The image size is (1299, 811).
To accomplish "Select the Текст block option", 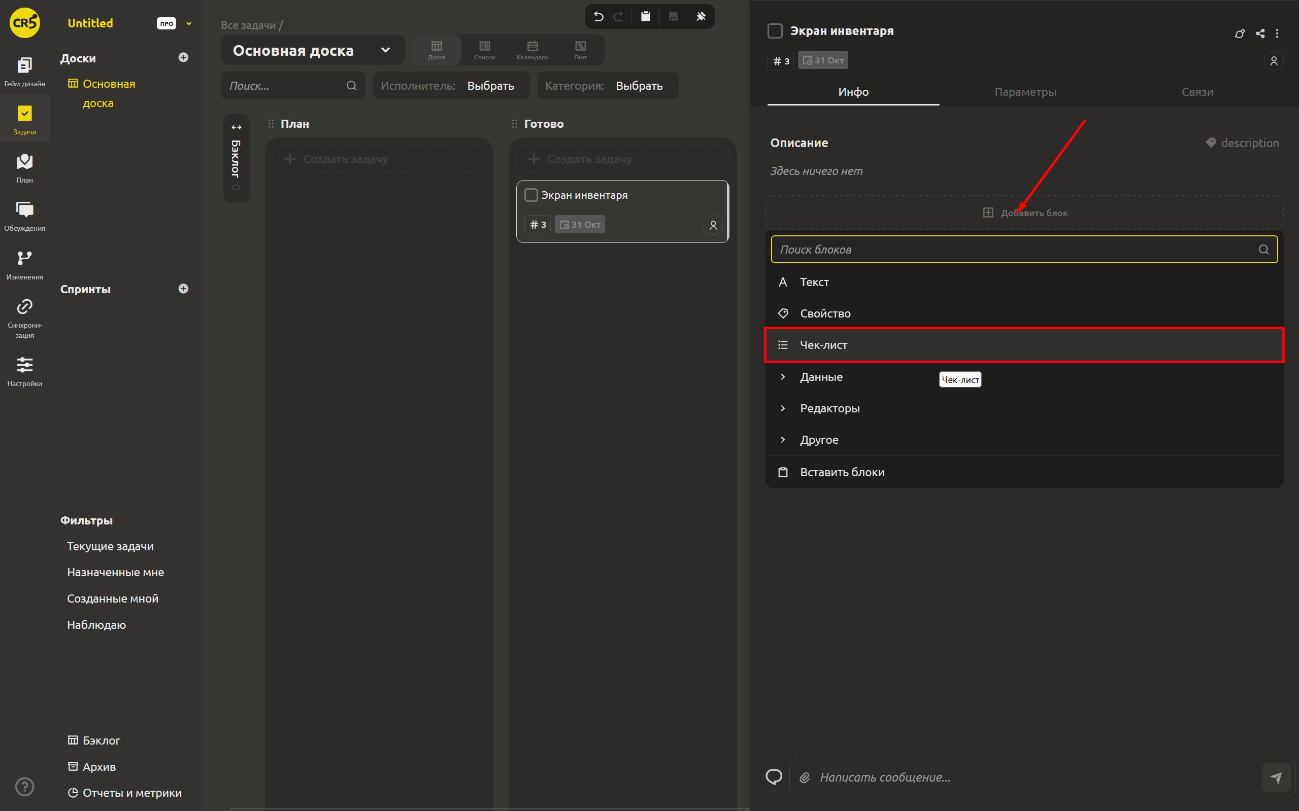I will click(x=1024, y=282).
